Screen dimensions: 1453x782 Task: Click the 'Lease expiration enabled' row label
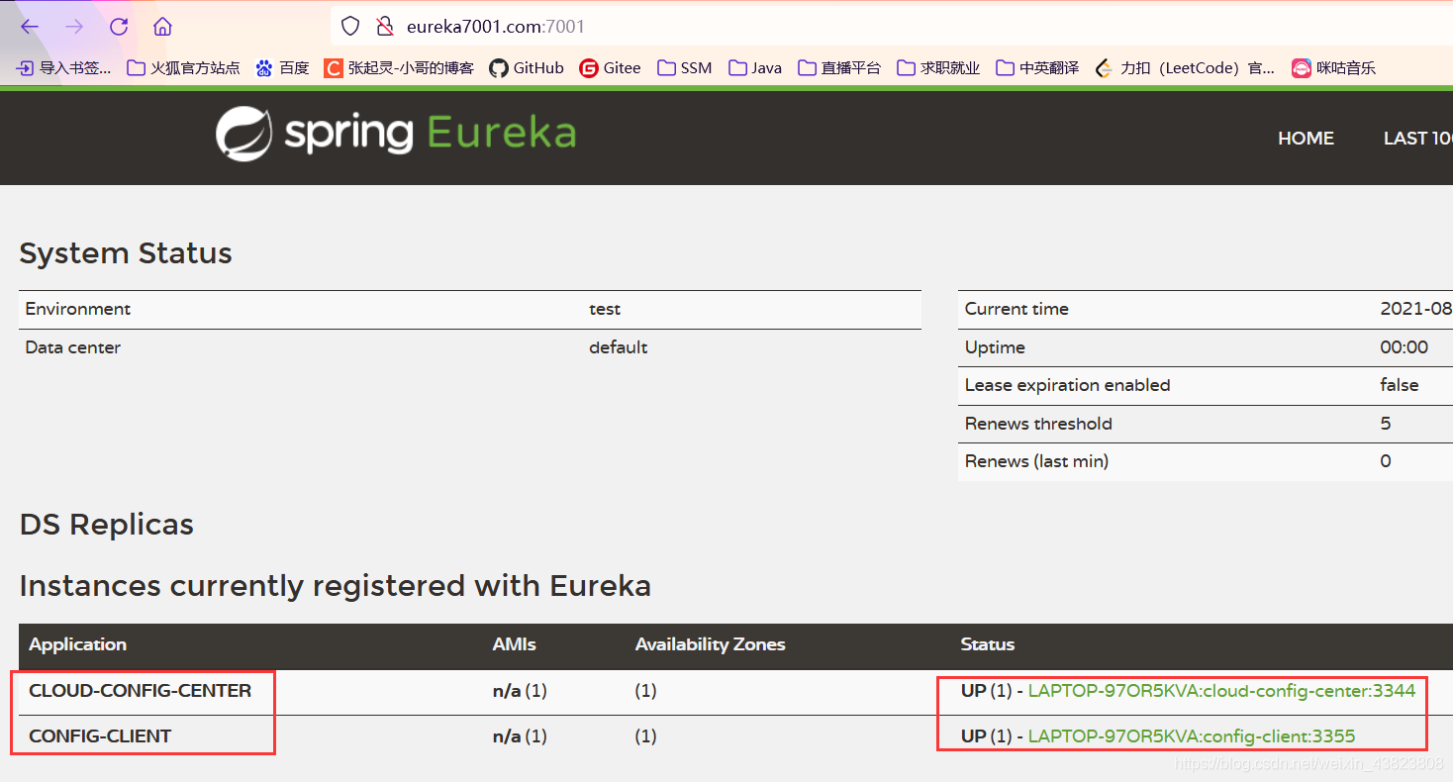[x=1068, y=385]
